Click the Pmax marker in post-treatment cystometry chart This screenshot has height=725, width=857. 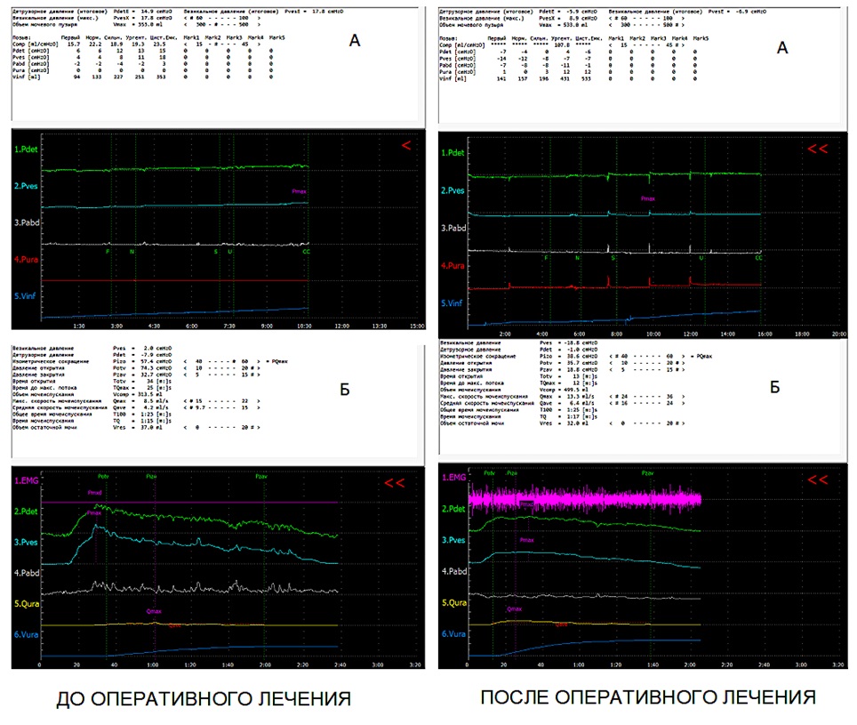tap(647, 199)
